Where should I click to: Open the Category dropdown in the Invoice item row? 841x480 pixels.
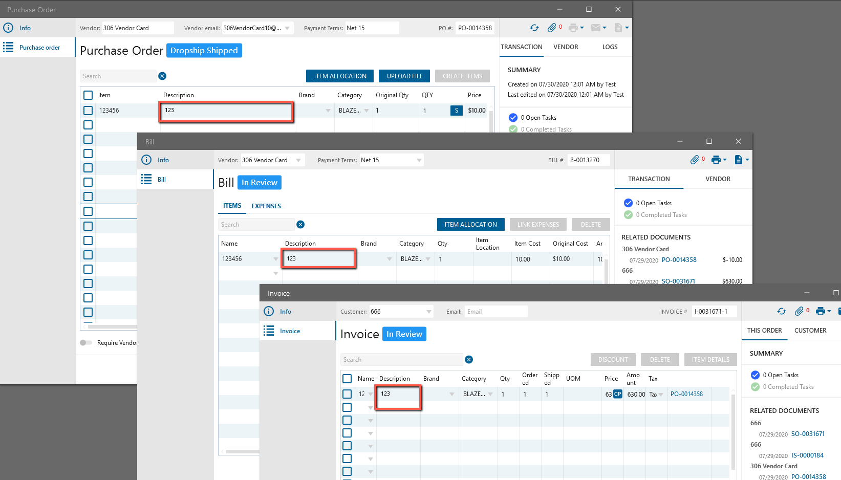click(490, 394)
